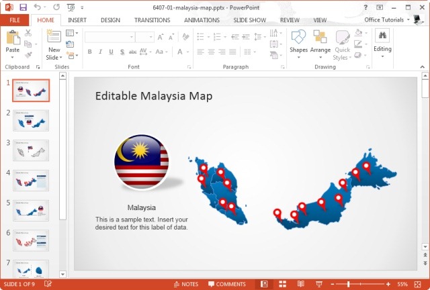Image resolution: width=430 pixels, height=290 pixels.
Task: Click the Numbering list icon
Action: tap(217, 37)
